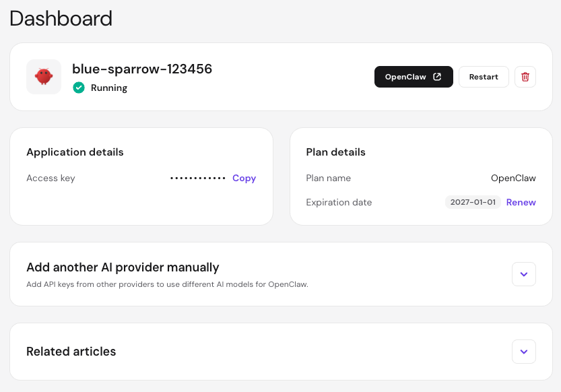Image resolution: width=561 pixels, height=392 pixels.
Task: Click the Add API keys description text
Action: (x=167, y=284)
